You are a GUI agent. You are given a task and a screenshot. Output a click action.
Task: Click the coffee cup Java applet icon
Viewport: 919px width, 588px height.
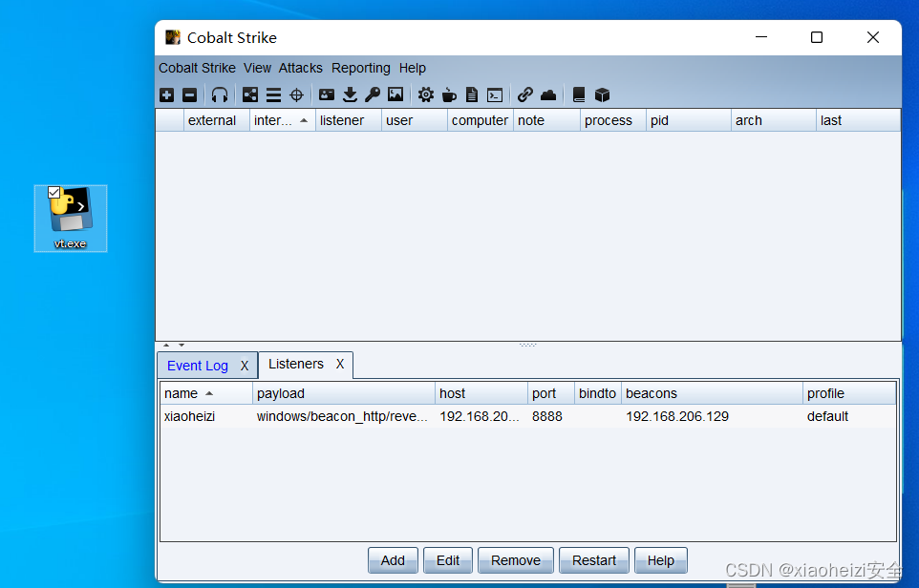(449, 94)
